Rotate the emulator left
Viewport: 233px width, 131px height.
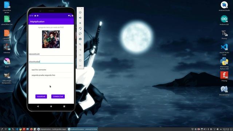[x=80, y=28]
